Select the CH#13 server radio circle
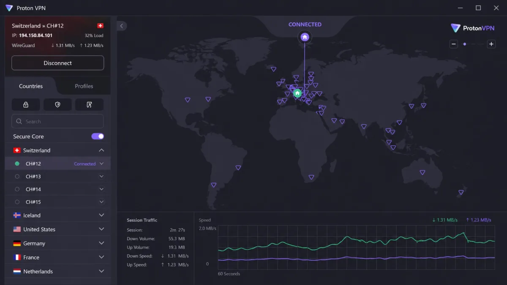507x285 pixels. point(17,176)
